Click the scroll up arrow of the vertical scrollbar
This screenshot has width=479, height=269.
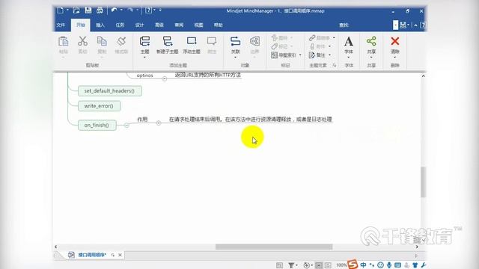(x=423, y=76)
